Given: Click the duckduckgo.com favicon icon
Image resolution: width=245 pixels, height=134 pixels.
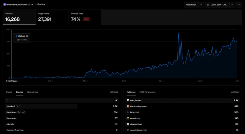Looking at the screenshot, I should (x=128, y=106).
